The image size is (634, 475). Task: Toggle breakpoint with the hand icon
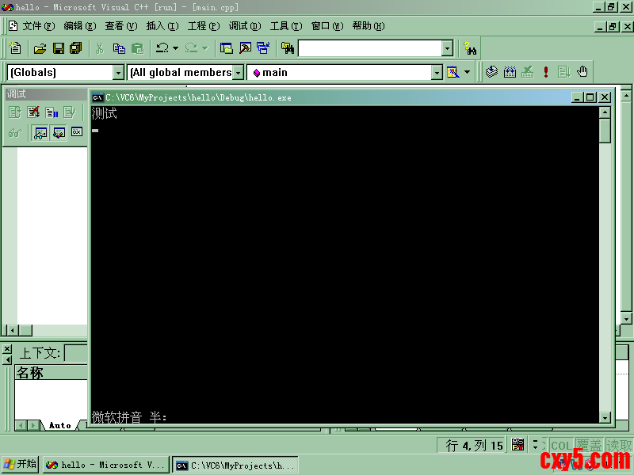pos(582,72)
